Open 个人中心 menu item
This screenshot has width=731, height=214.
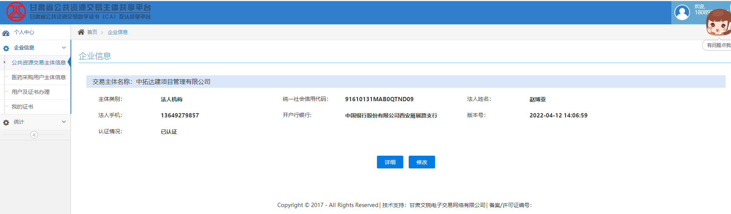tap(24, 32)
